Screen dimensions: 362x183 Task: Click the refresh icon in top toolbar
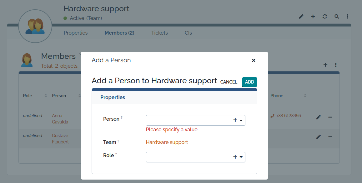point(325,17)
